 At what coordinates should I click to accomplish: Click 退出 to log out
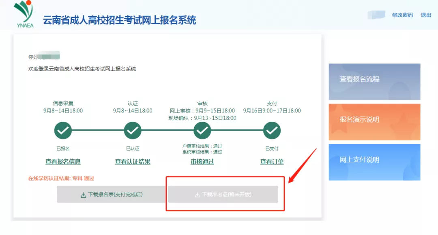point(426,15)
